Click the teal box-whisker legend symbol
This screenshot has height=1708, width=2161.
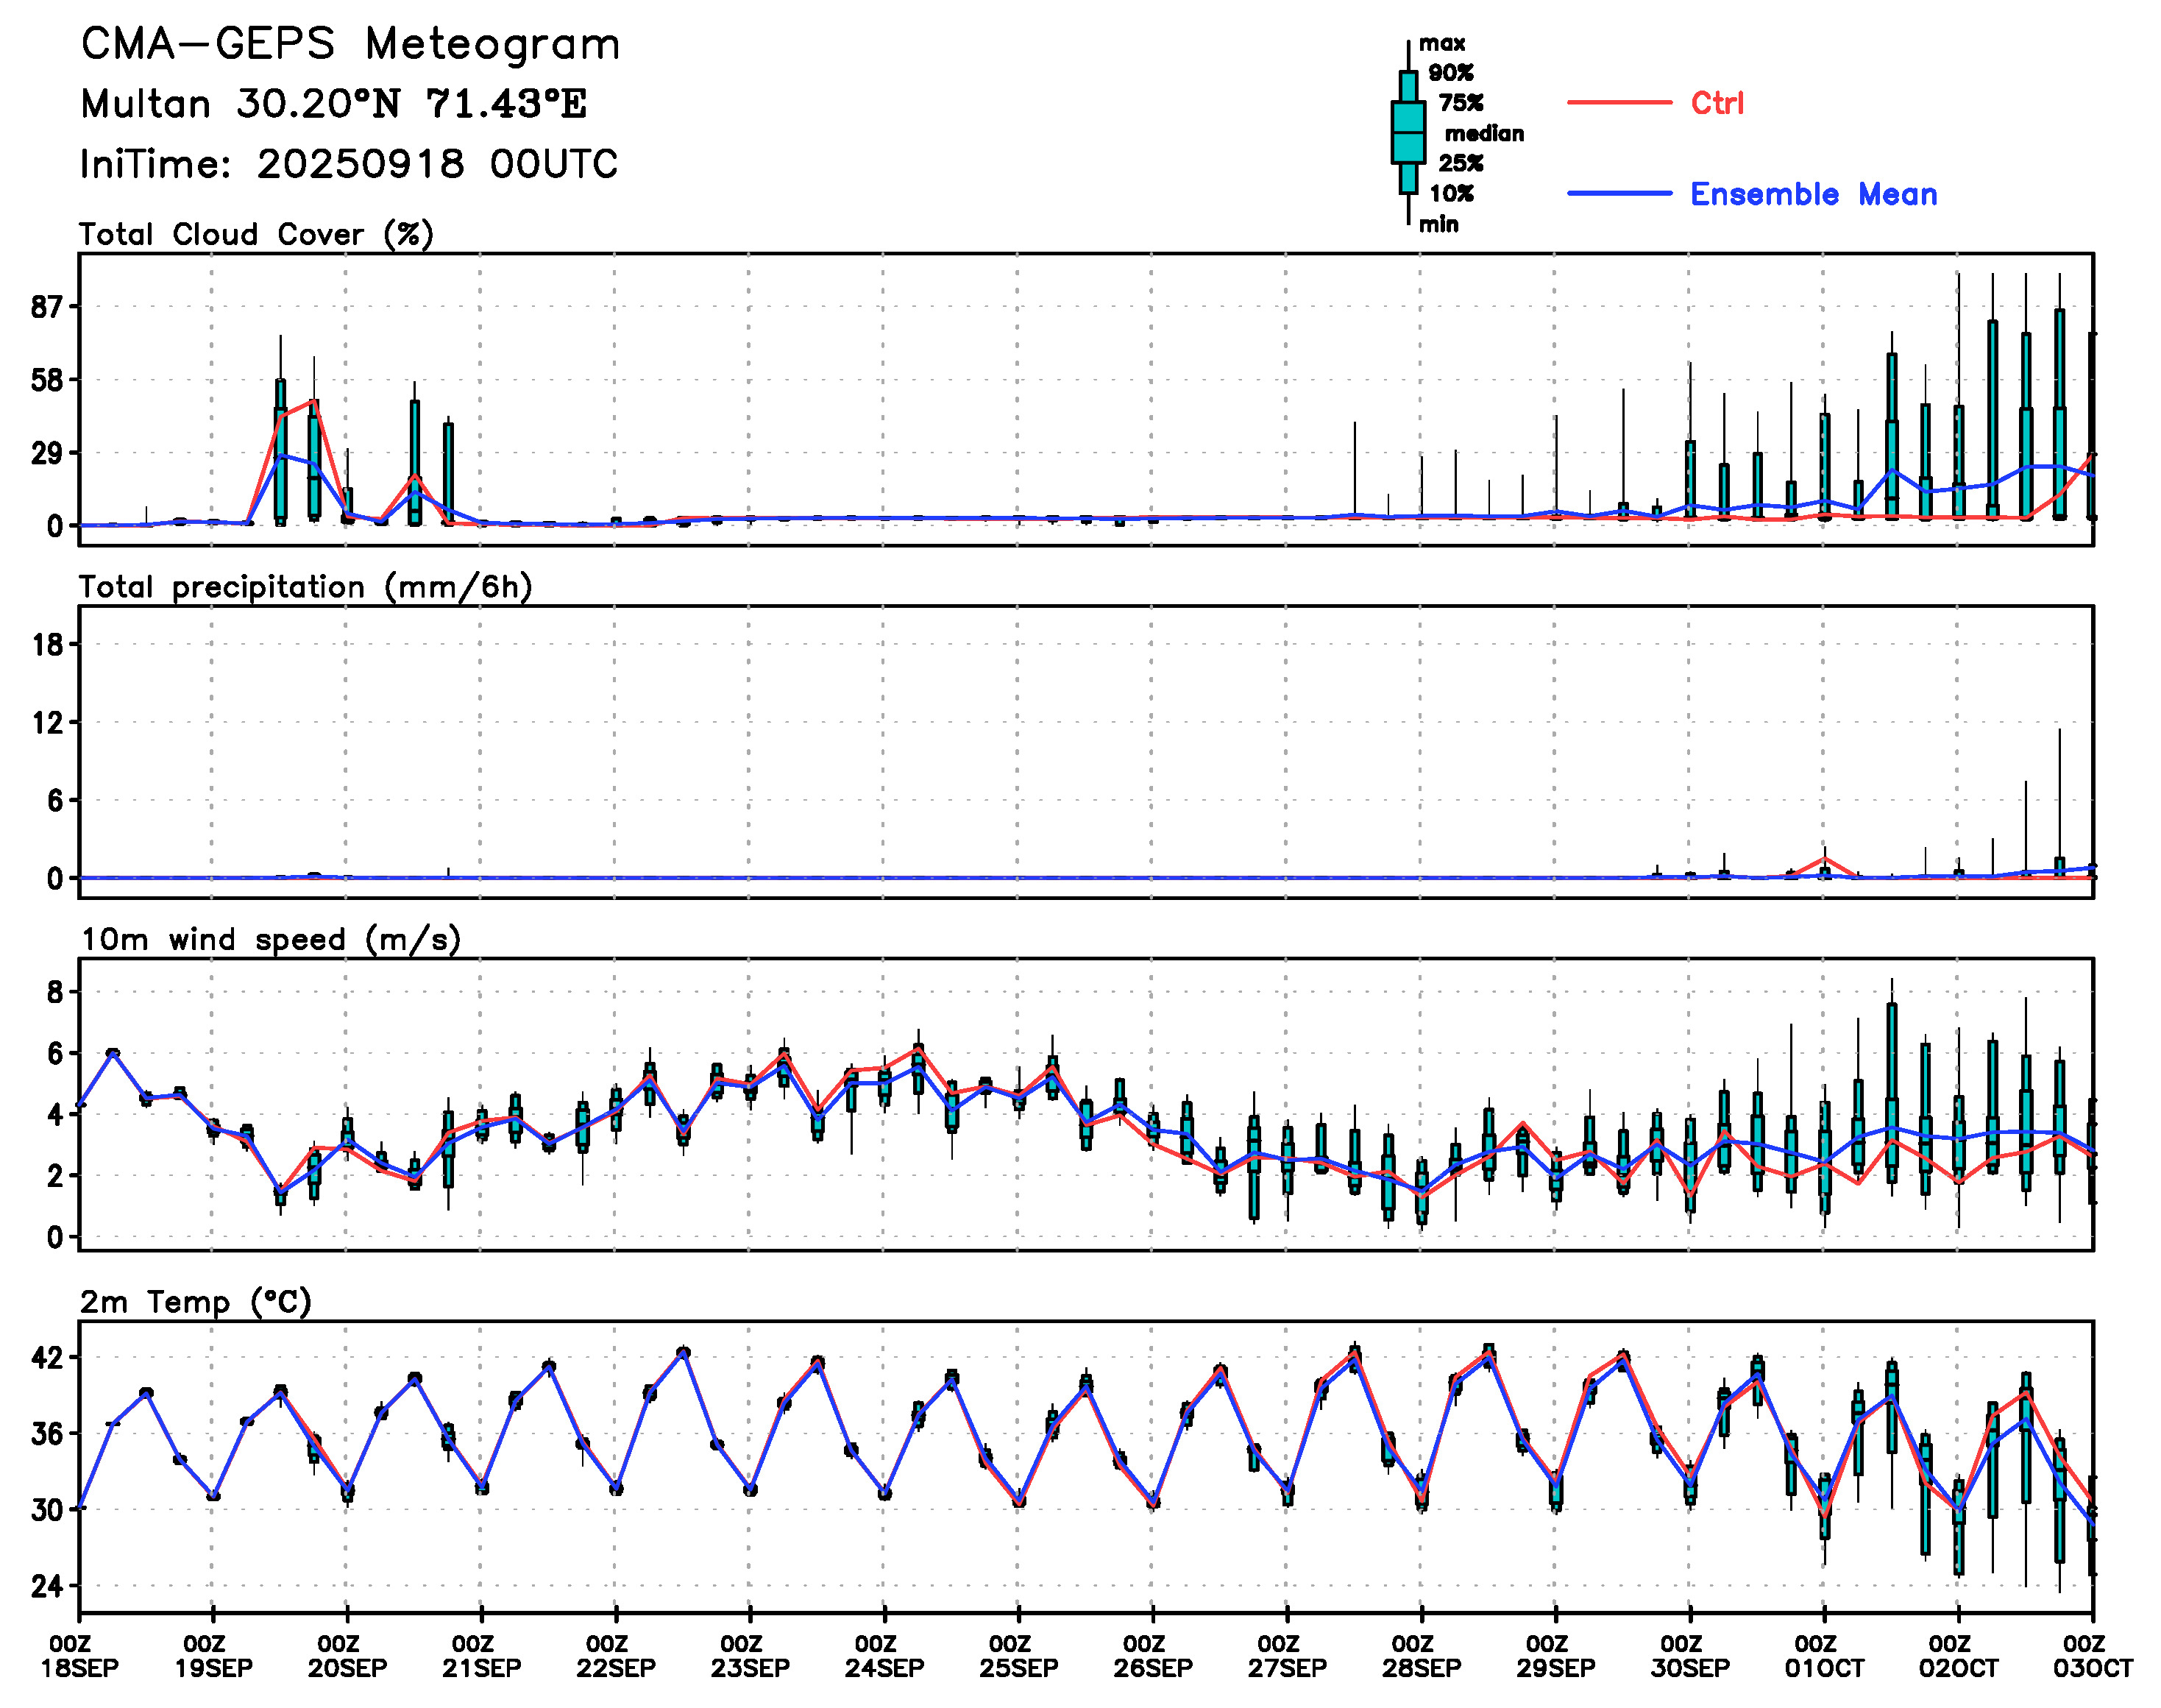[x=1408, y=132]
